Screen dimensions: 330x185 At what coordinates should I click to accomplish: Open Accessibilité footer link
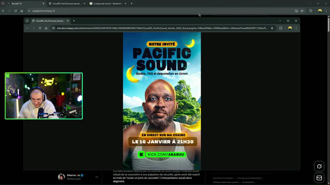[248, 182]
